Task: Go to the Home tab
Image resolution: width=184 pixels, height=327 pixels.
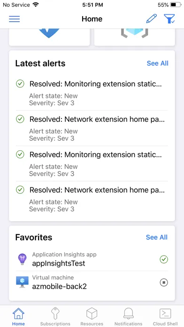Action: pos(19,316)
